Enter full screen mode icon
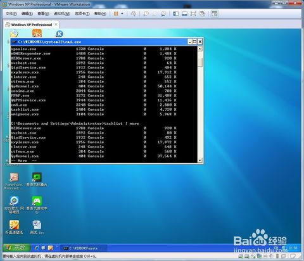304x261 pixels. (x=193, y=14)
